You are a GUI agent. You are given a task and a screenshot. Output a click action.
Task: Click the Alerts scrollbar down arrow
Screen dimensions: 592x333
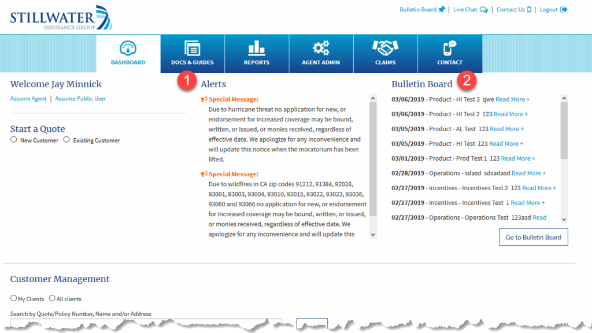[x=373, y=235]
